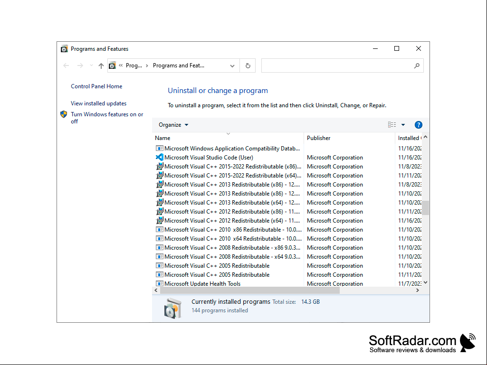Sort by the Installed On column header
The image size is (487, 365).
tap(410, 138)
